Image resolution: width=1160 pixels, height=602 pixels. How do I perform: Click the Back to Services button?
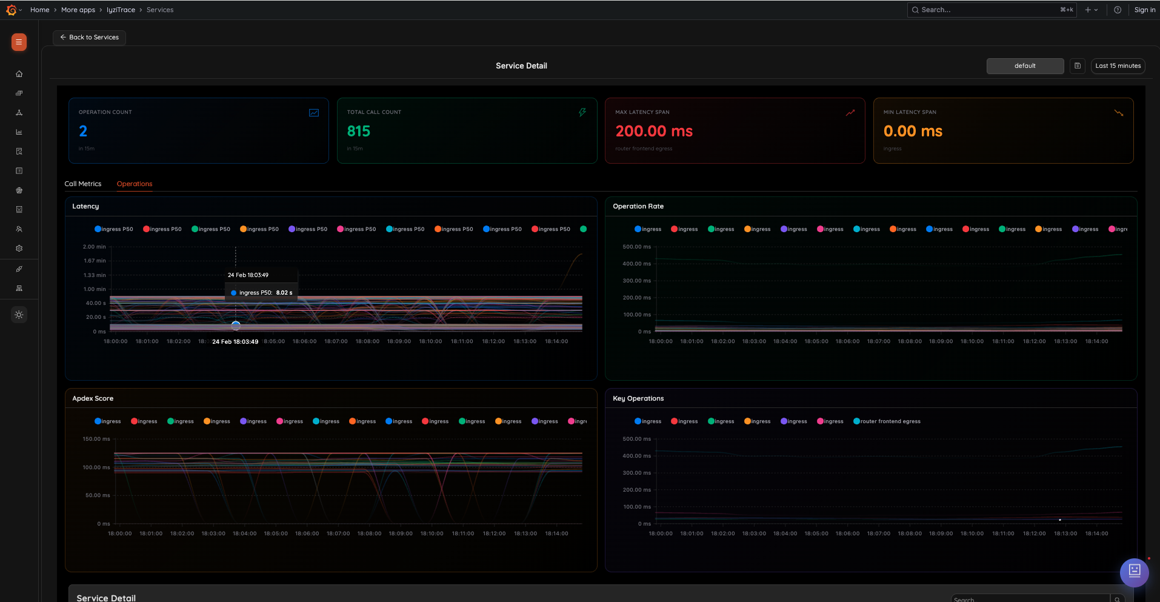pos(89,37)
